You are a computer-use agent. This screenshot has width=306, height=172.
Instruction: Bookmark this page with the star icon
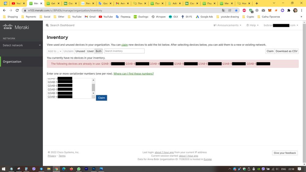point(236,10)
